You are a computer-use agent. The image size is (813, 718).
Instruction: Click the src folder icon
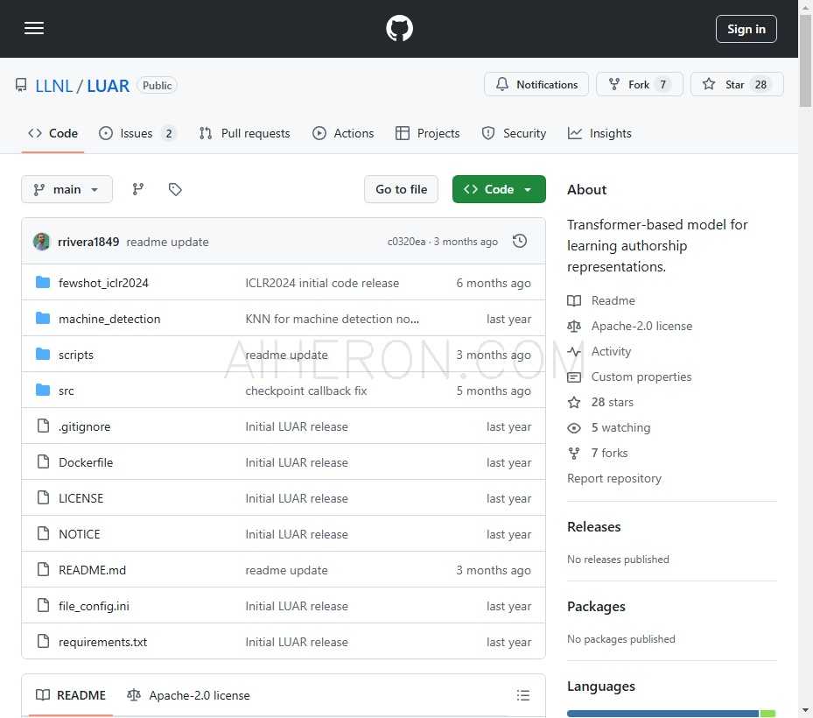pyautogui.click(x=43, y=391)
